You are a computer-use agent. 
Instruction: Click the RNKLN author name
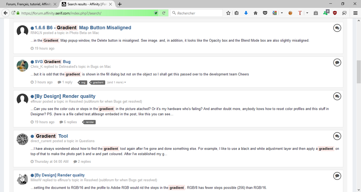pos(36,33)
